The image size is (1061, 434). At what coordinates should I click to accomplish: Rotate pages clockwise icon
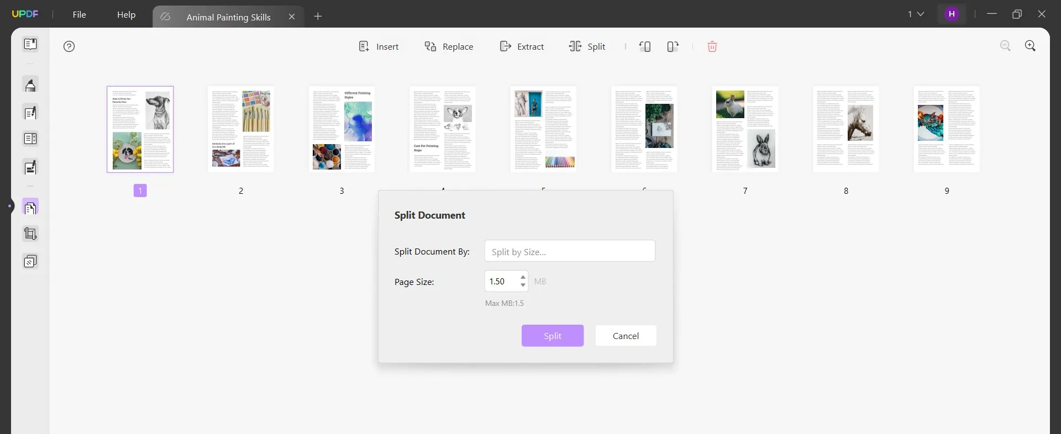coord(673,46)
